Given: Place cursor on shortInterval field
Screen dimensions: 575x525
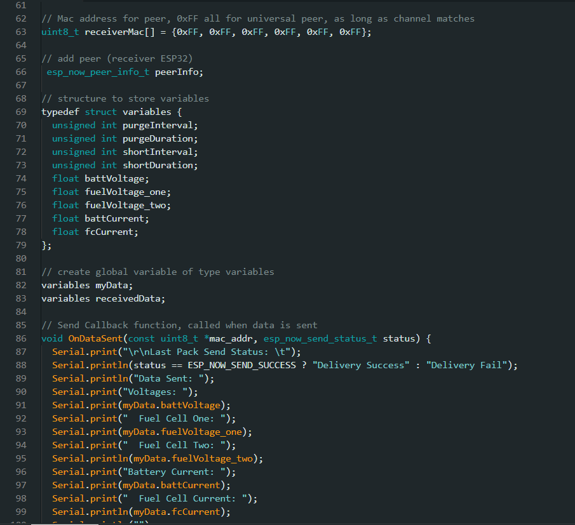Looking at the screenshot, I should (x=158, y=152).
